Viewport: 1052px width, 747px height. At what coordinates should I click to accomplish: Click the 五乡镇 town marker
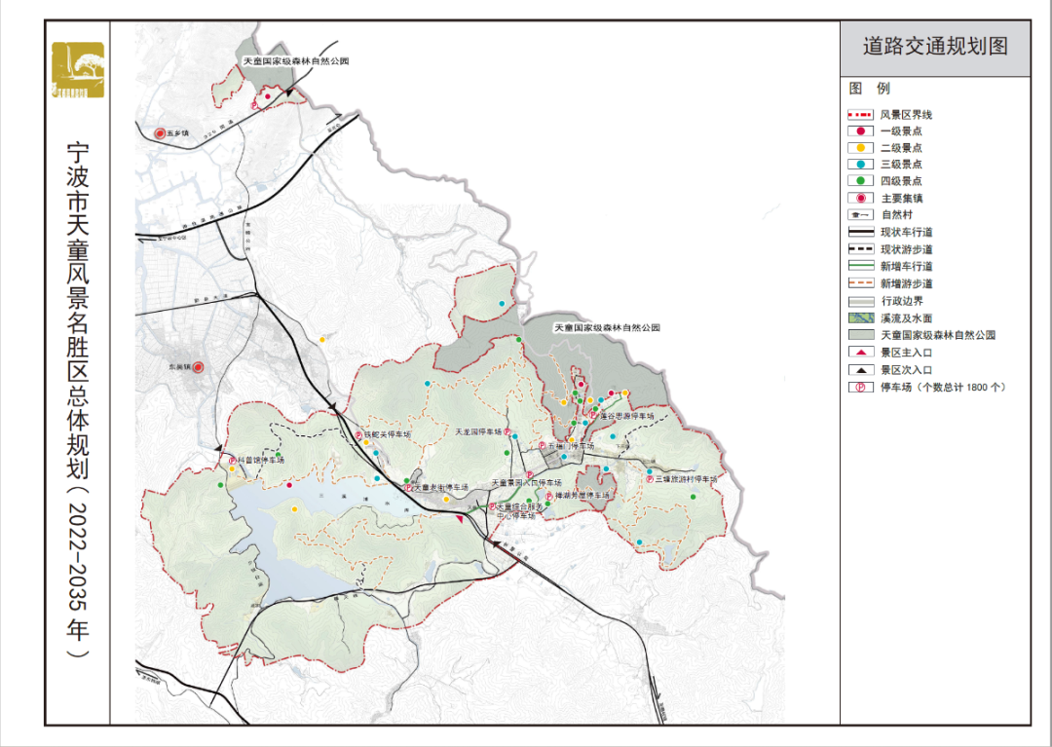tap(160, 131)
